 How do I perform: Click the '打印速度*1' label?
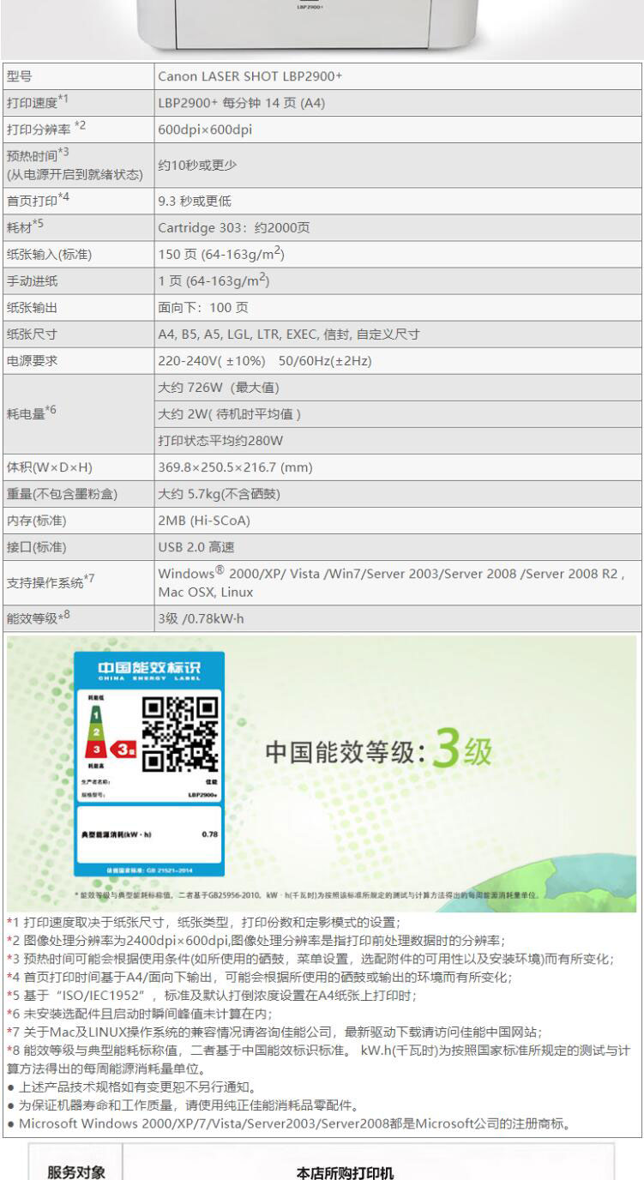click(x=37, y=103)
